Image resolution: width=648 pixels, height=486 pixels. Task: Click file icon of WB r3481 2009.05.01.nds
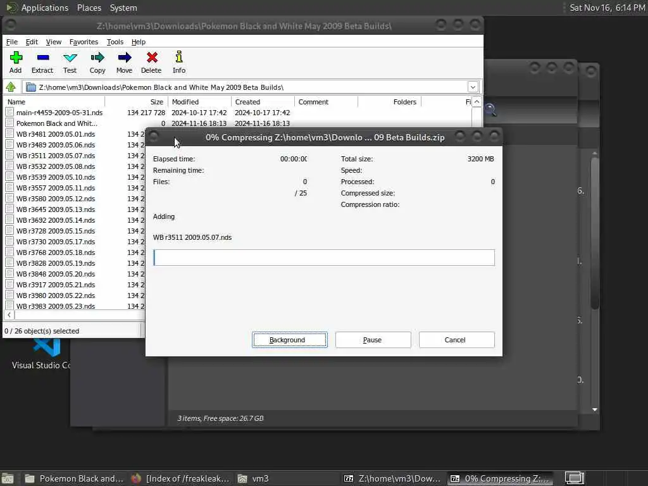[9, 134]
